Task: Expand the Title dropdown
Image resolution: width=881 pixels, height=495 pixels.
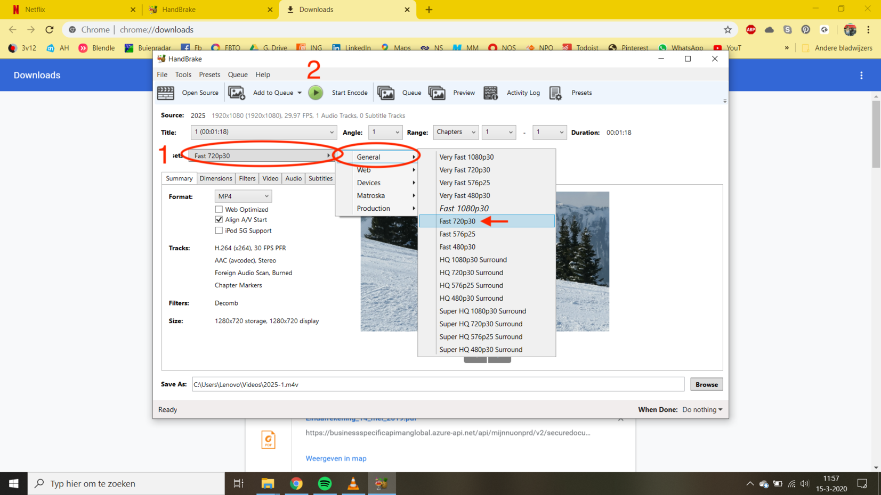Action: [264, 132]
